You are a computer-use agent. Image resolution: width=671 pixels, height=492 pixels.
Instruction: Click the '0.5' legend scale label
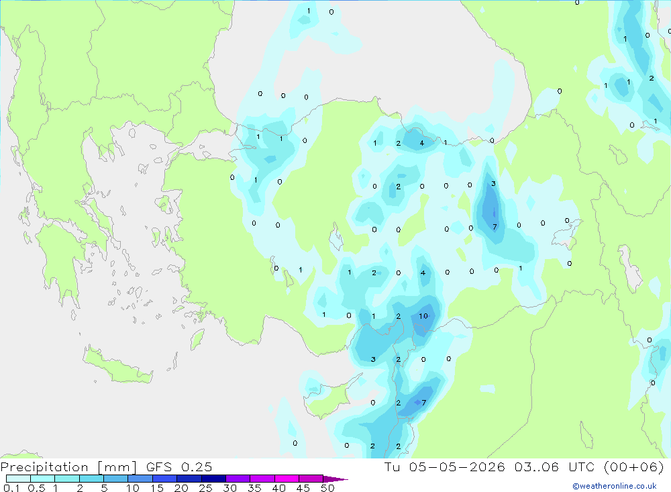coord(36,488)
